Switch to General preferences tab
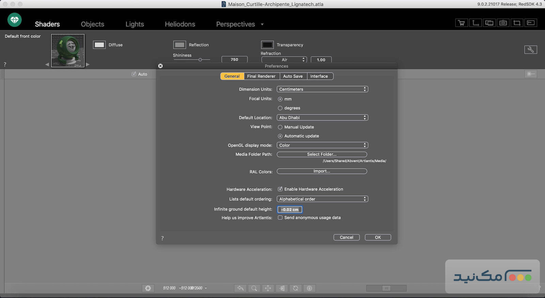 click(232, 76)
